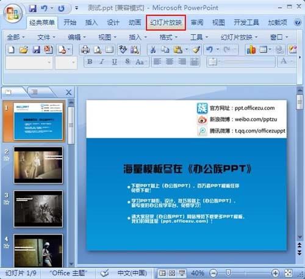Expand the font name combo box

pos(49,63)
